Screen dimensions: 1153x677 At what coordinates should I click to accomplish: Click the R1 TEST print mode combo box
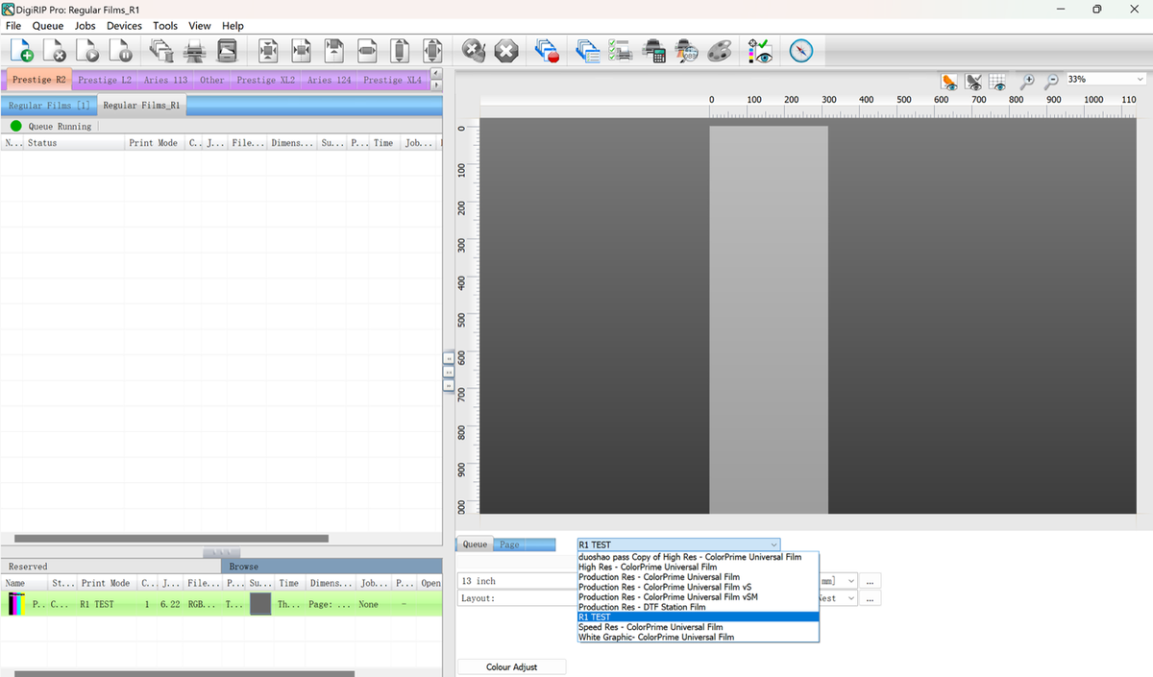pyautogui.click(x=678, y=544)
